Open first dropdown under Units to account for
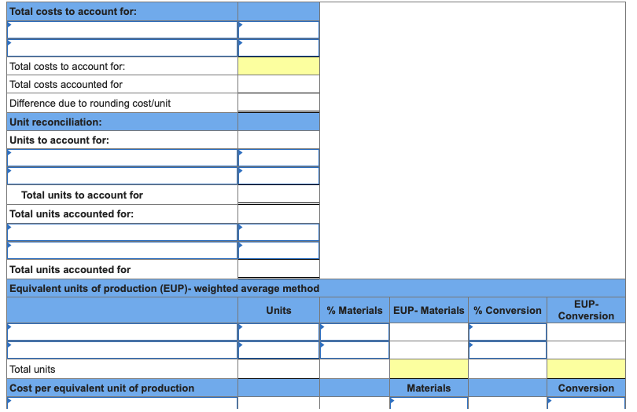Screen dimensions: 637x412 click(122, 158)
